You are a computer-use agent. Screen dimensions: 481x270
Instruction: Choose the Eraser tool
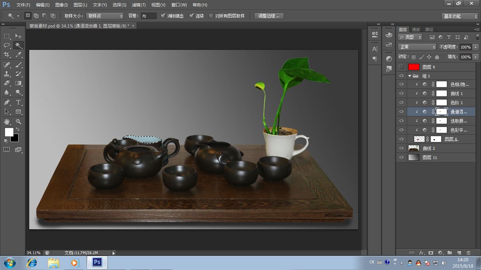[x=7, y=83]
